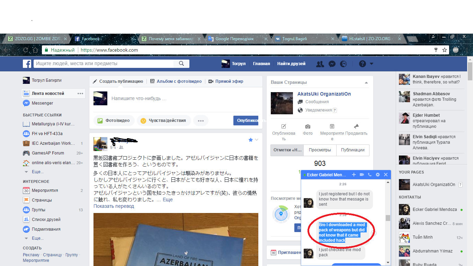Bookmark this page with star icon
473x266 pixels.
click(445, 50)
